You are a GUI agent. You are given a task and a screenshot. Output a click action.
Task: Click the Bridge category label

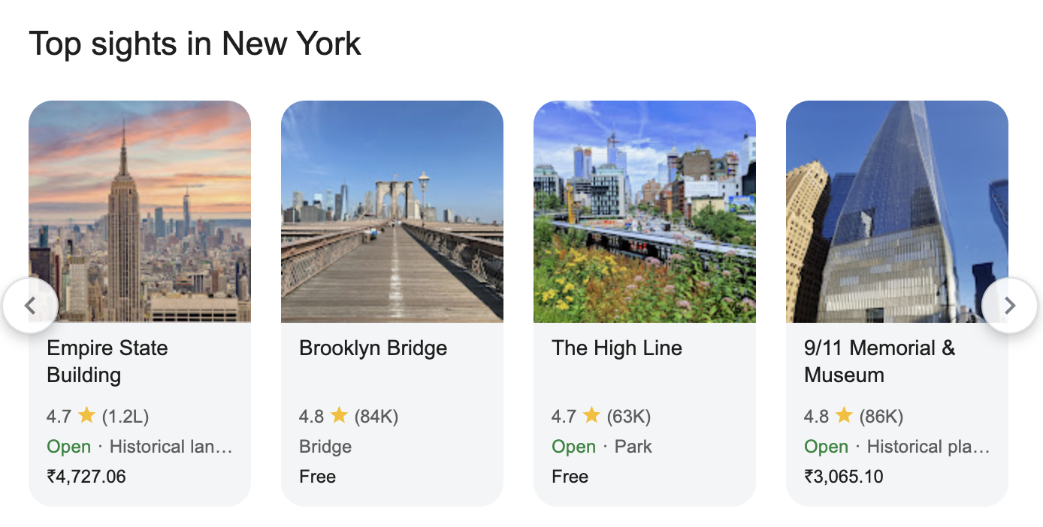point(325,447)
